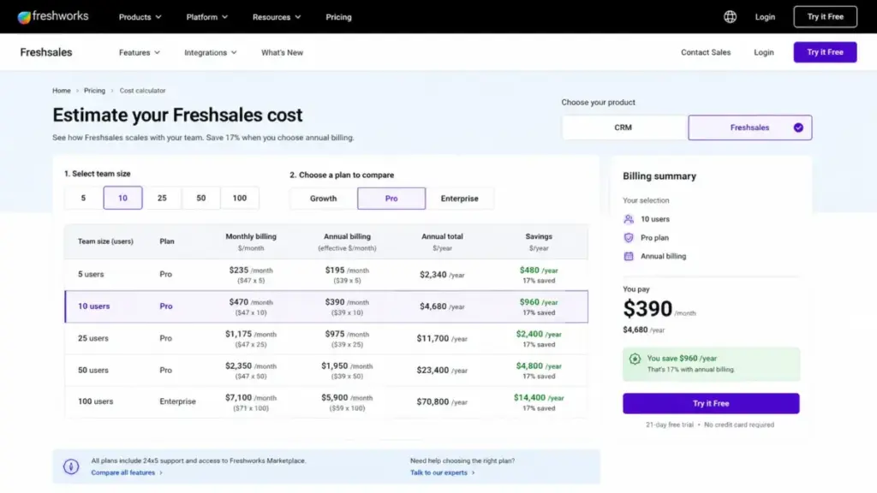Click the $1,950 /month annual billing cell
Viewport: 877px width, 493px height.
tap(347, 371)
